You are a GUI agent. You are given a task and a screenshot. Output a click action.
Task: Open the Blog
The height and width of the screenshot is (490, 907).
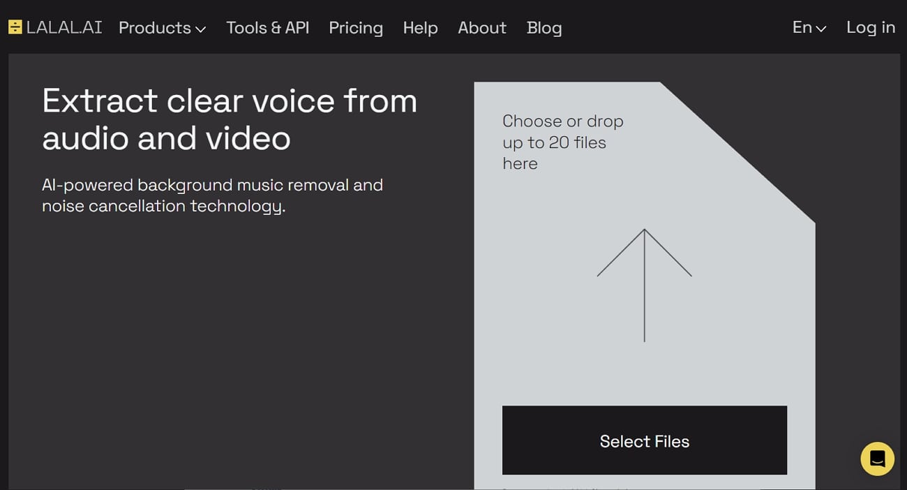[x=544, y=28]
